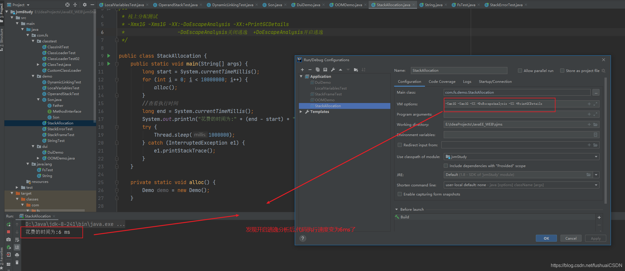Rerun StackAllocation in the Run panel
This screenshot has height=271, width=625.
[9, 224]
